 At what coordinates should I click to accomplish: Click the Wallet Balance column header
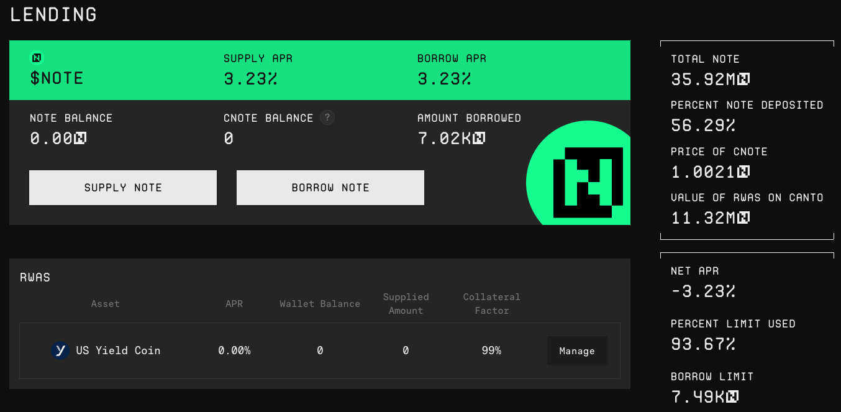(x=320, y=303)
